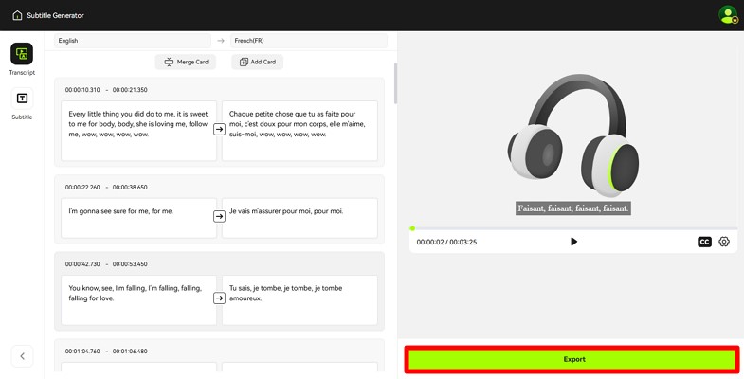Image resolution: width=744 pixels, height=379 pixels.
Task: Click start timestamp 00:00:10.310
Action: coord(82,90)
